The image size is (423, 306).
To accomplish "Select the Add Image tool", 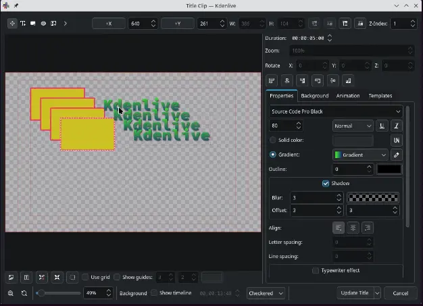I will pos(53,24).
